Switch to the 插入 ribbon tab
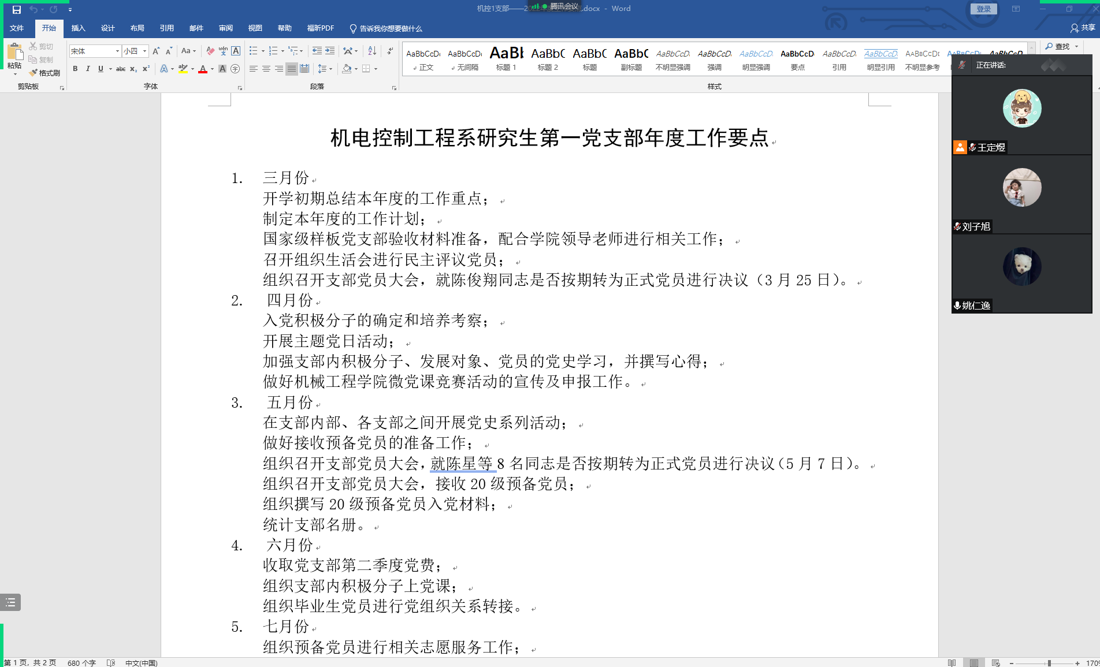Screen dimensions: 1100x667 coord(78,28)
